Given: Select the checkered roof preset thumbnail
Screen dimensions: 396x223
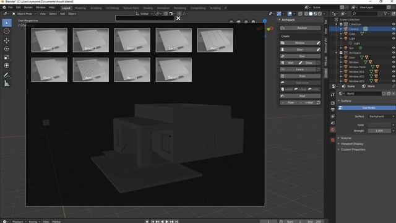Looking at the screenshot, I should tap(91, 70).
